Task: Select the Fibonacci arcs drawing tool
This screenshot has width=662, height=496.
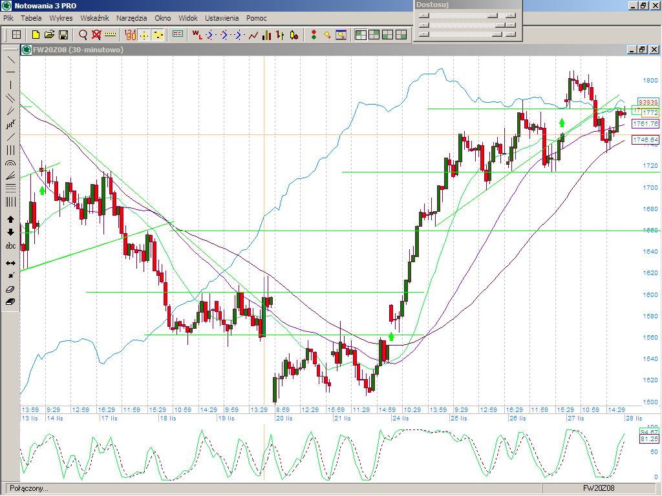Action: (11, 163)
